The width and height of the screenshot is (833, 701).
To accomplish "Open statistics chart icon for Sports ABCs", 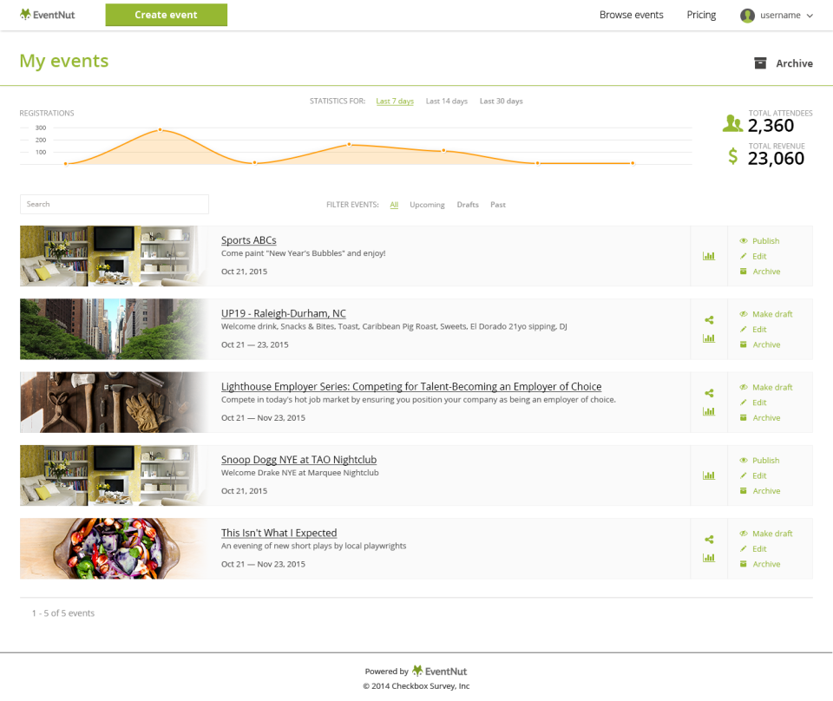I will click(709, 256).
